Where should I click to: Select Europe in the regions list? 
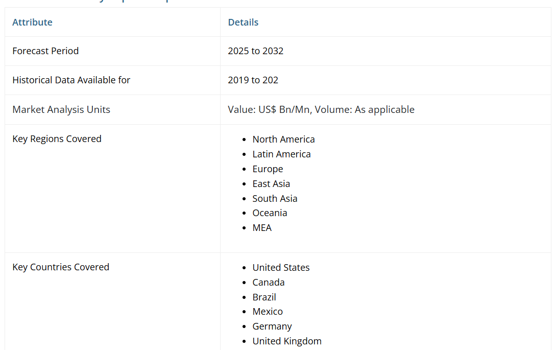point(268,169)
